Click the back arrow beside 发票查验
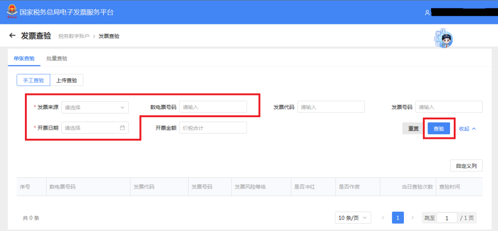This screenshot has height=231, width=498. point(12,36)
